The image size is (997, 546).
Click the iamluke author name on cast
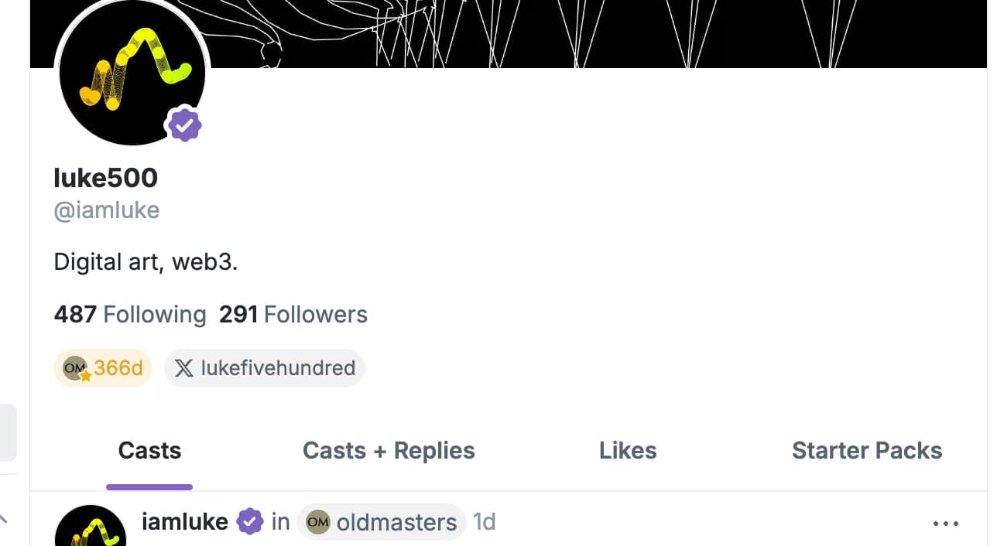[185, 522]
